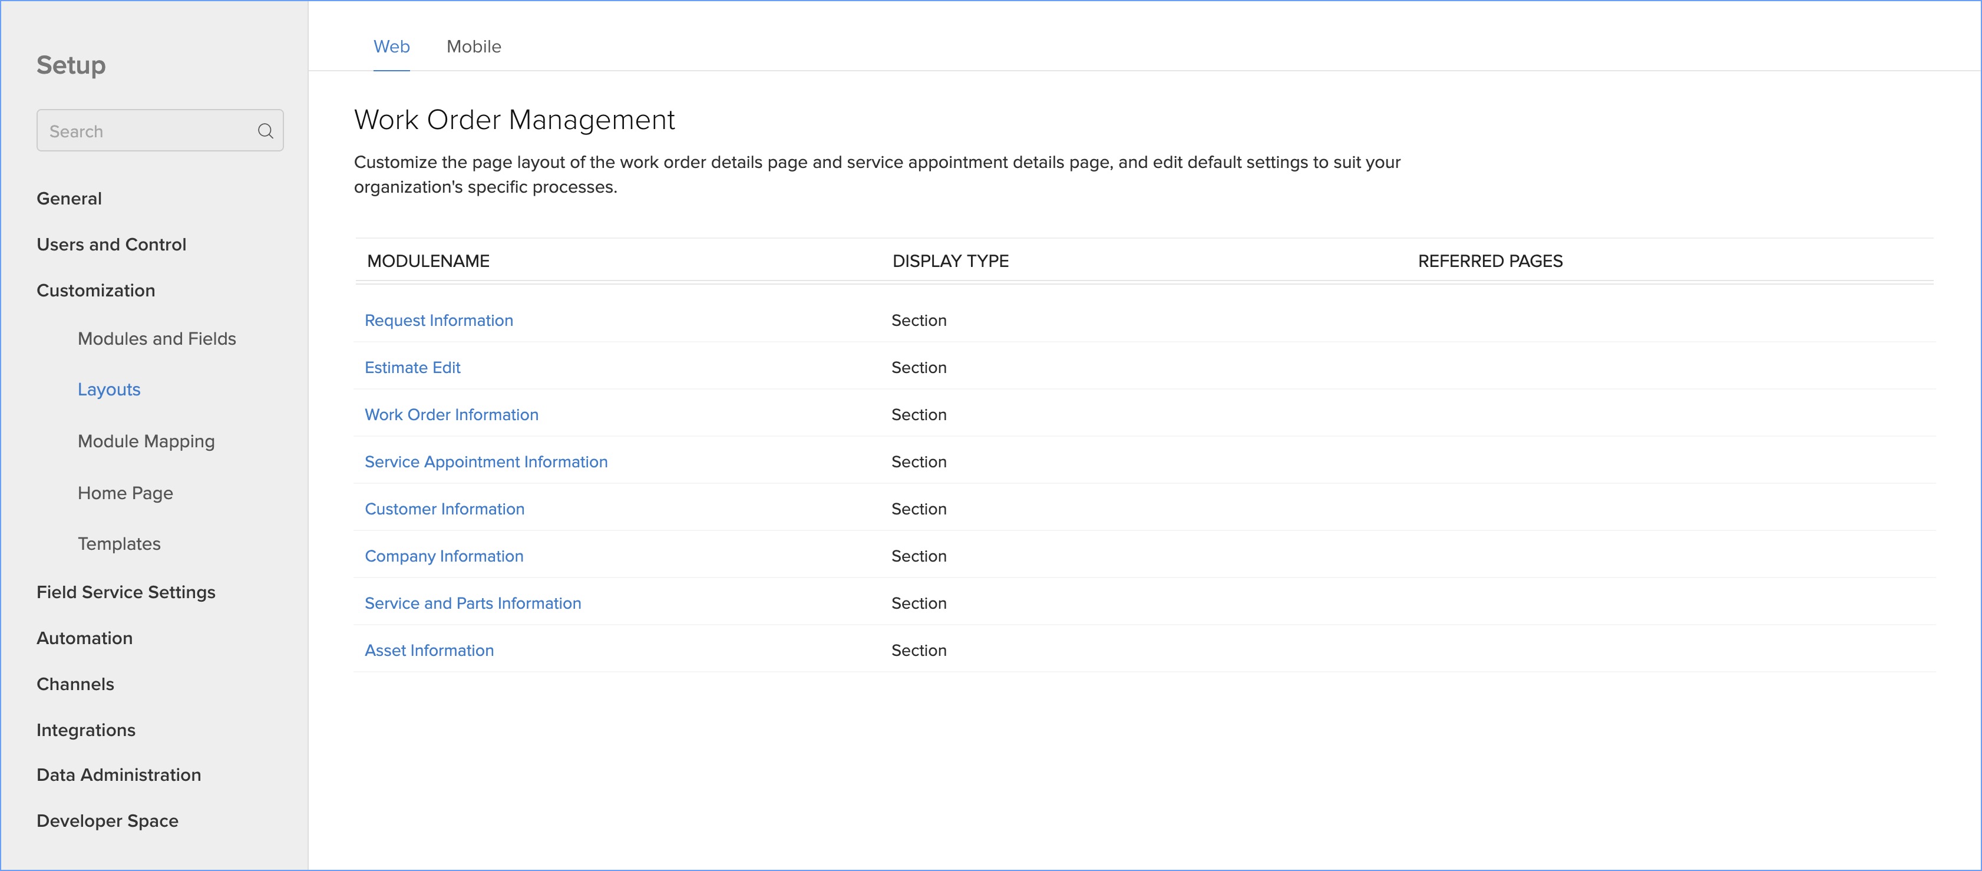Open Request Information module link
This screenshot has height=871, width=1982.
pyautogui.click(x=438, y=321)
